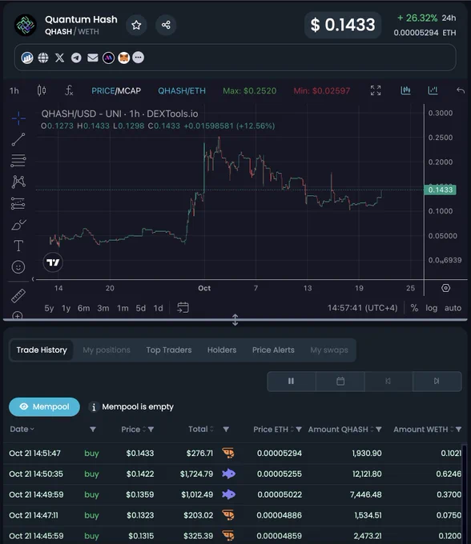The height and width of the screenshot is (544, 471).
Task: Click the 0.1433 current price axis label
Action: pos(440,190)
